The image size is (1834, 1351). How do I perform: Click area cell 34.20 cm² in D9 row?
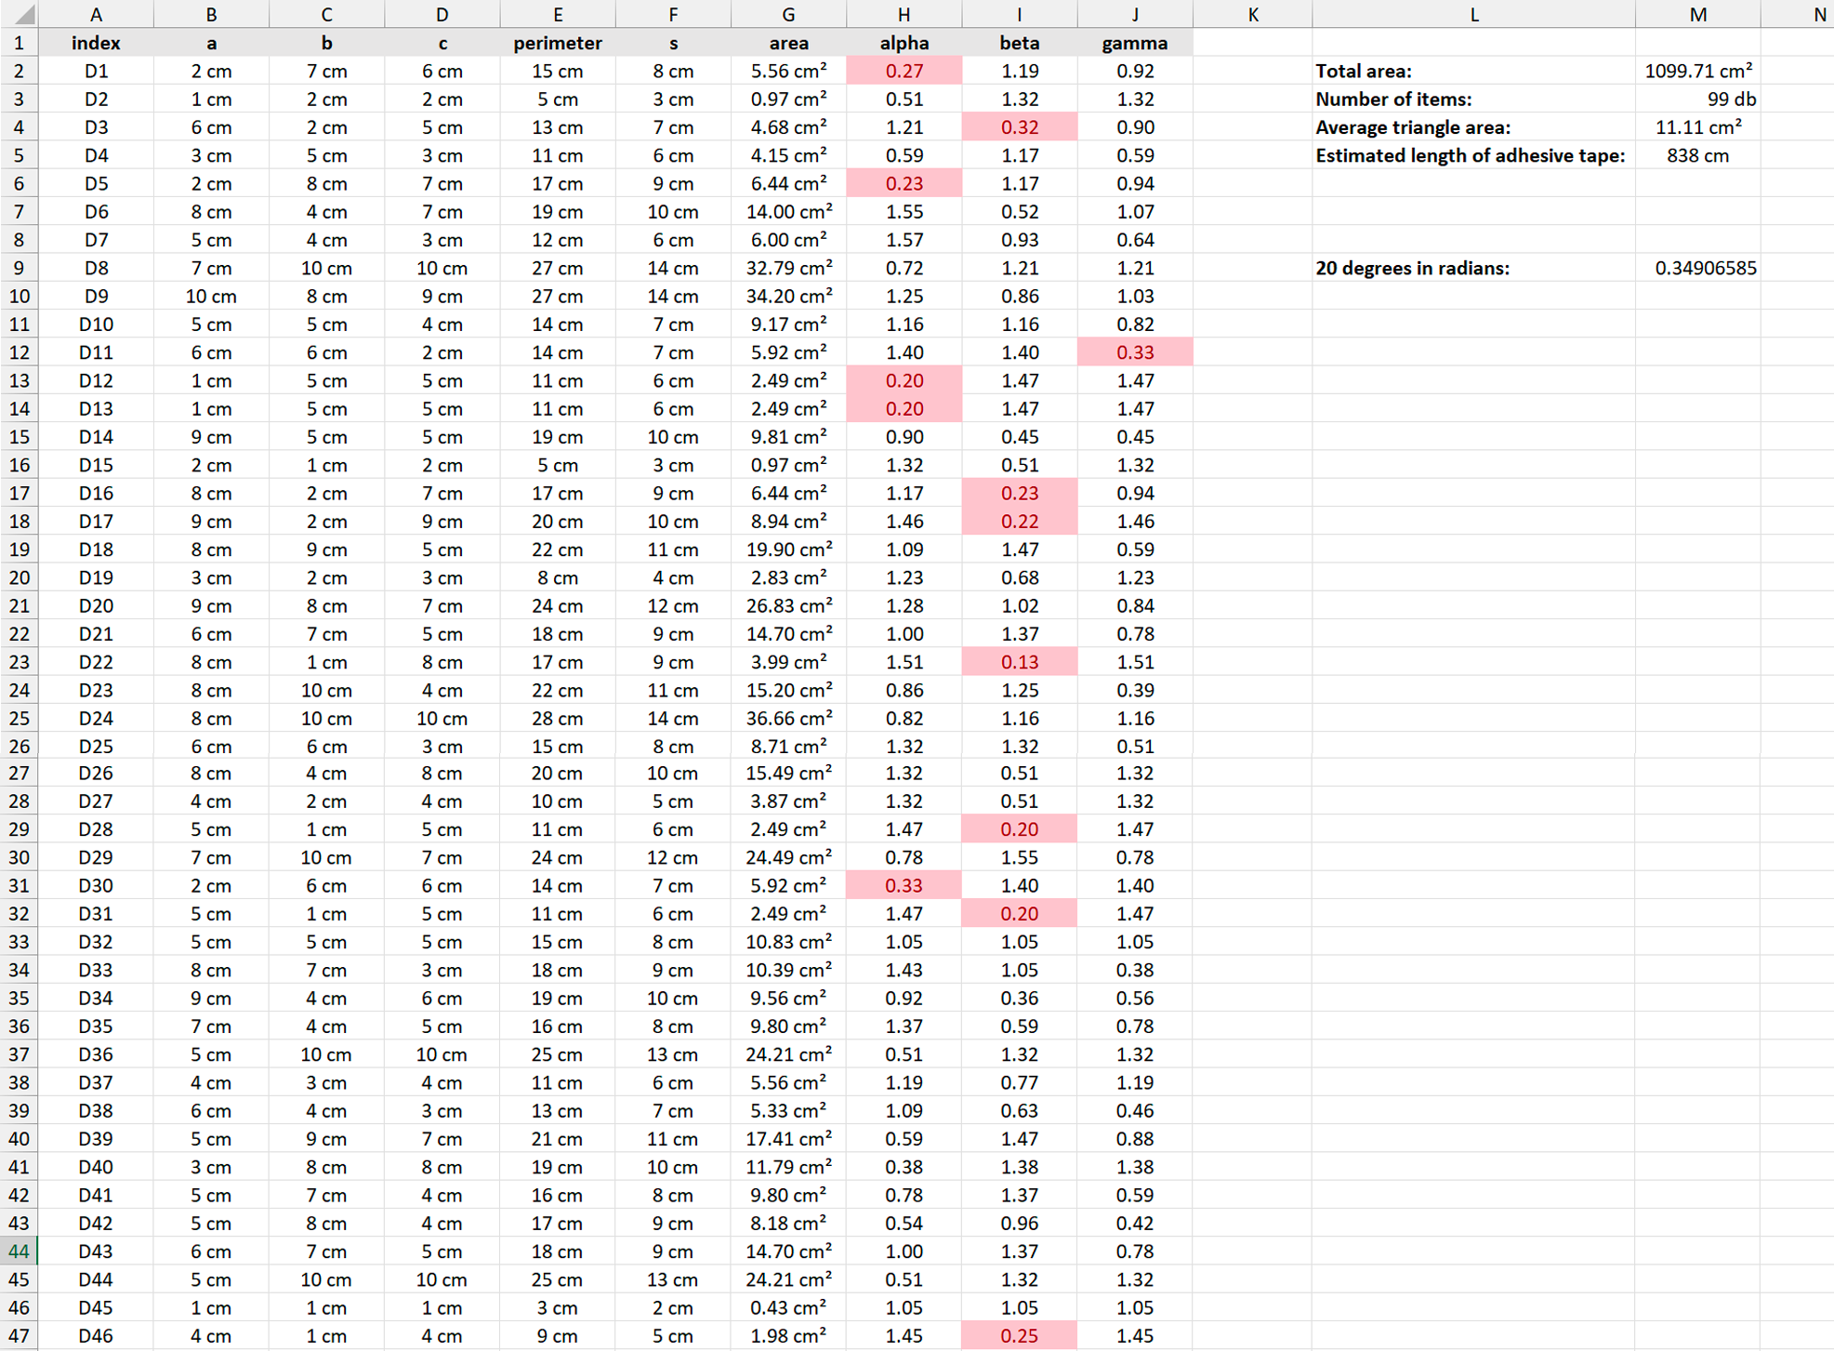click(788, 296)
